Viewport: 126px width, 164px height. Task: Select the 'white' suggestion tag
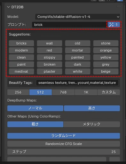click(78, 71)
